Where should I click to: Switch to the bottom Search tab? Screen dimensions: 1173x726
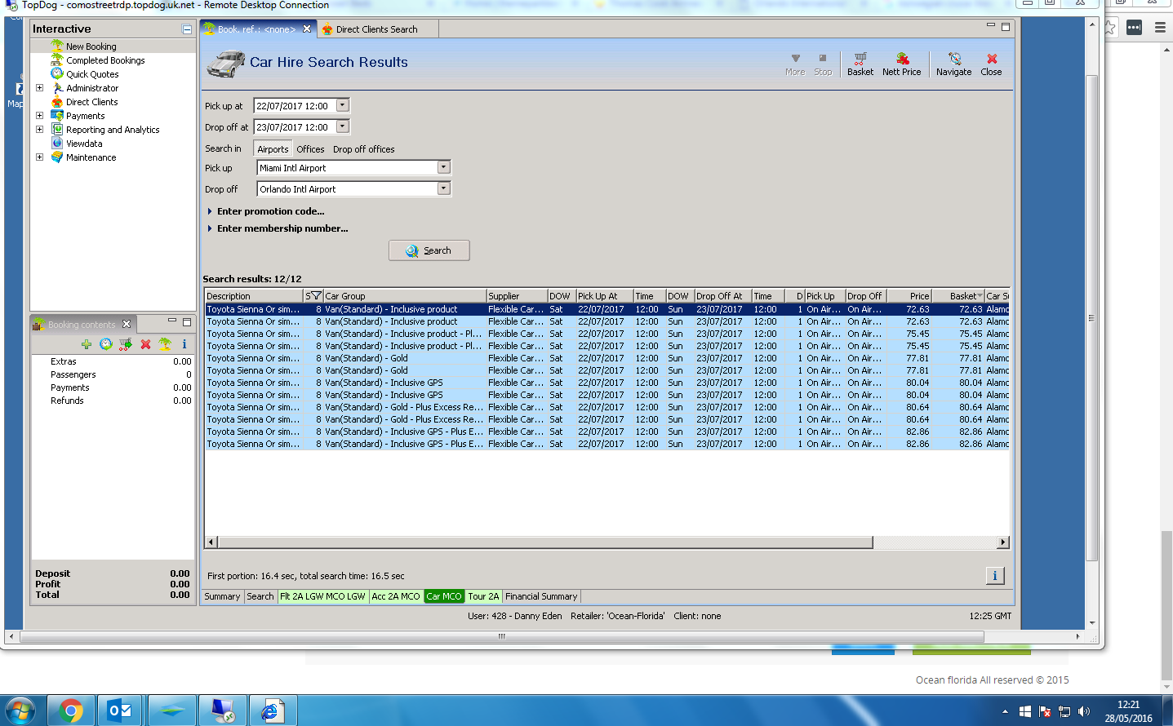tap(260, 596)
